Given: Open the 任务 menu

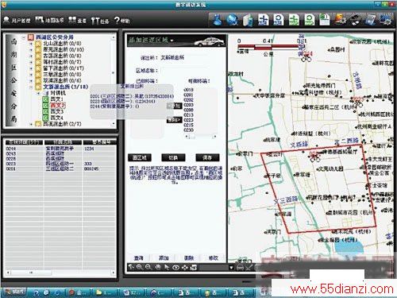Looking at the screenshot, I should [x=100, y=21].
